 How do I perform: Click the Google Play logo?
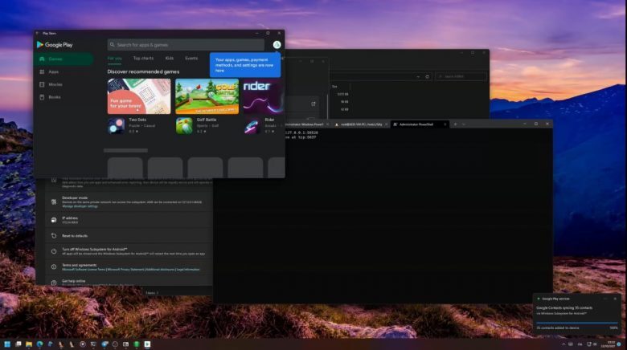55,45
